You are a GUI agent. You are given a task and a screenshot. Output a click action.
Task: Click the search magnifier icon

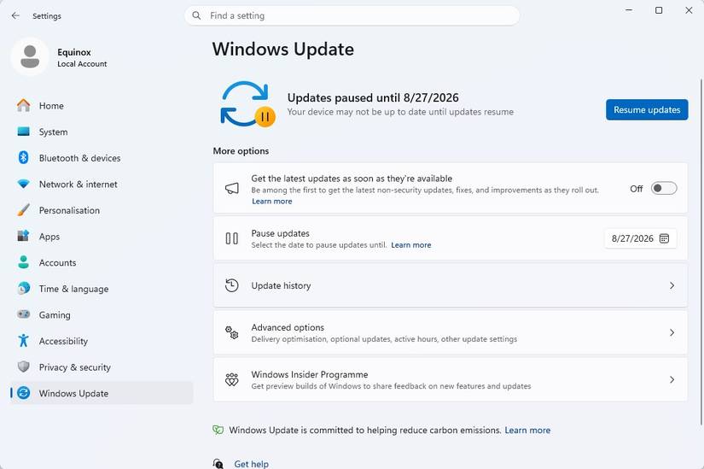(x=196, y=15)
